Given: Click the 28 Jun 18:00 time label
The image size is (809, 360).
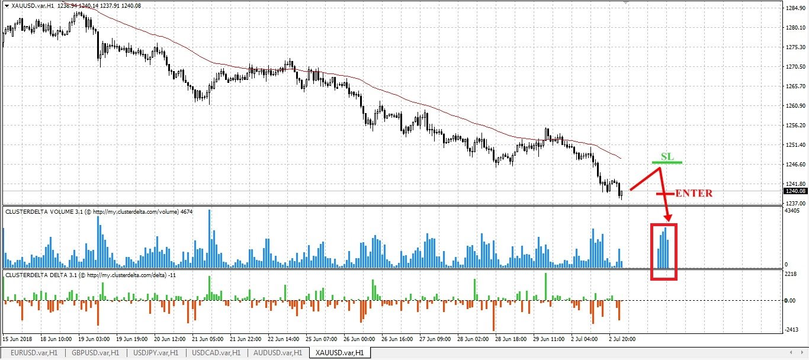Looking at the screenshot, I should tap(511, 339).
